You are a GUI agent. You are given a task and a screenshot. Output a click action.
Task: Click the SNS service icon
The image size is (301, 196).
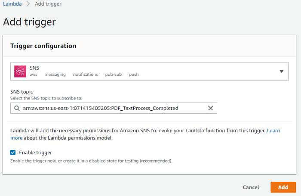(20, 71)
